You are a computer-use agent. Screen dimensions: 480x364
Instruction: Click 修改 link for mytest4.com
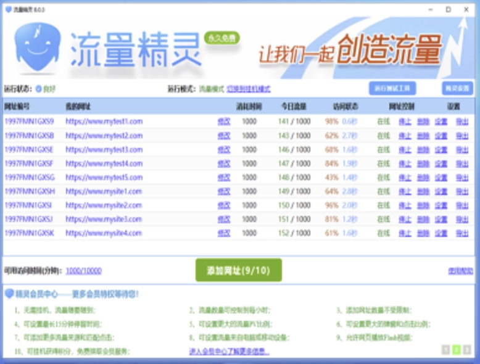tap(224, 163)
